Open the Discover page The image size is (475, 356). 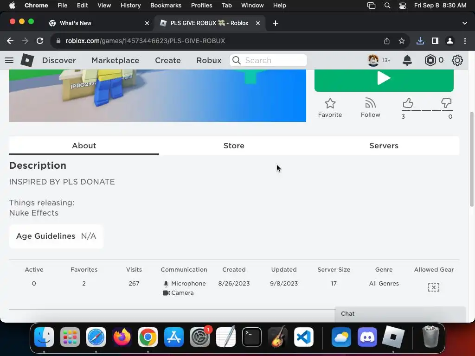click(59, 60)
